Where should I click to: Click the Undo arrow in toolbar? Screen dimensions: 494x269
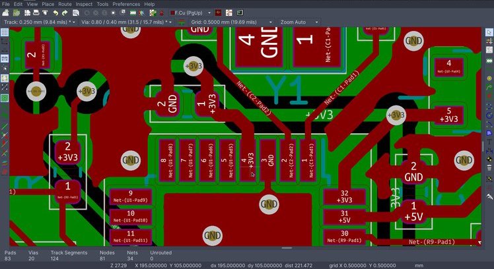[55, 13]
